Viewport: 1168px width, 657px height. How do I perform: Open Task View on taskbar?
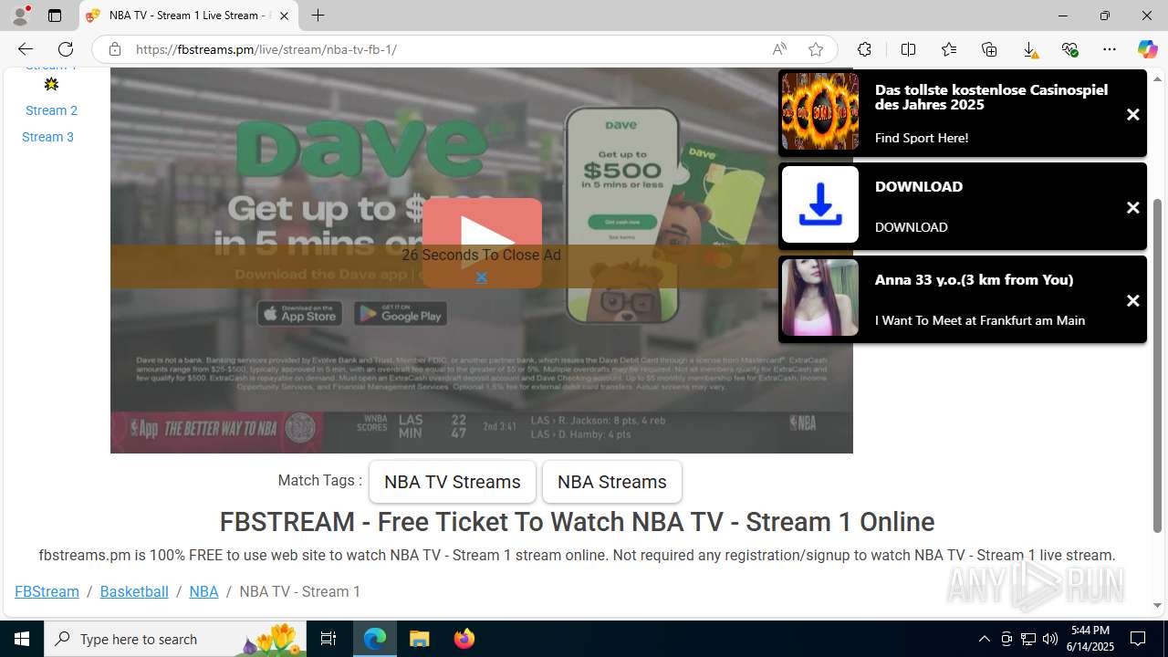coord(328,639)
